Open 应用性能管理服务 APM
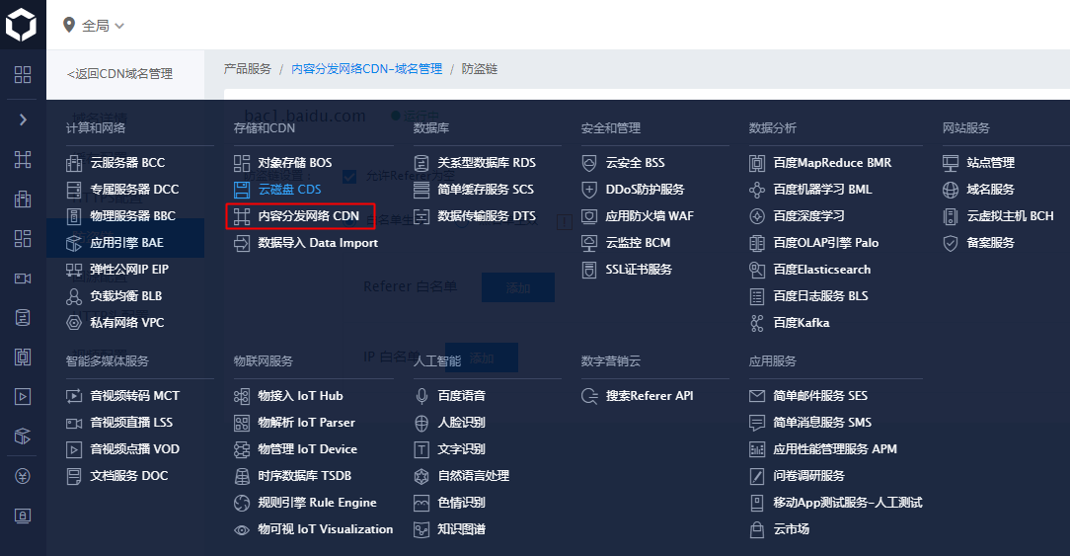This screenshot has height=556, width=1070. (834, 448)
